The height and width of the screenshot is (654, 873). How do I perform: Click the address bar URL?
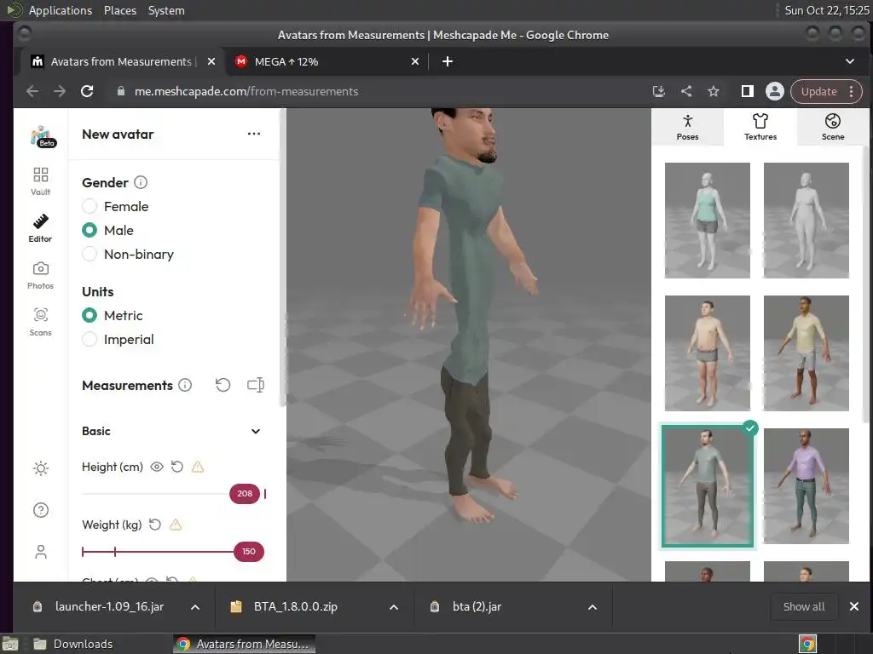tap(246, 91)
